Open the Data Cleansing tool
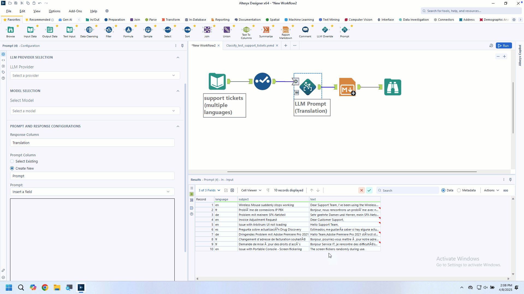 (89, 30)
